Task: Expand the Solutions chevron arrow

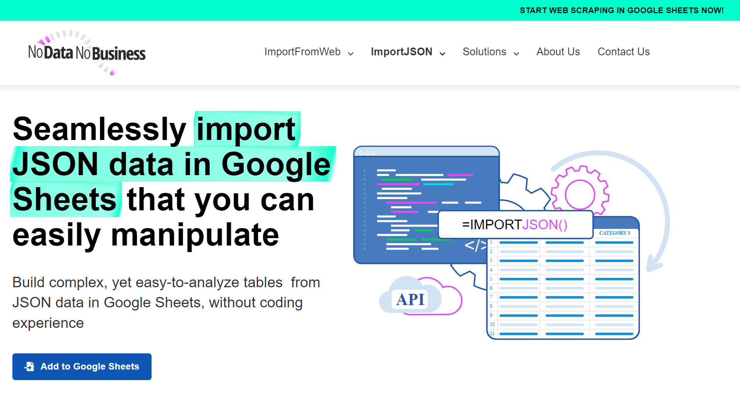Action: 516,54
